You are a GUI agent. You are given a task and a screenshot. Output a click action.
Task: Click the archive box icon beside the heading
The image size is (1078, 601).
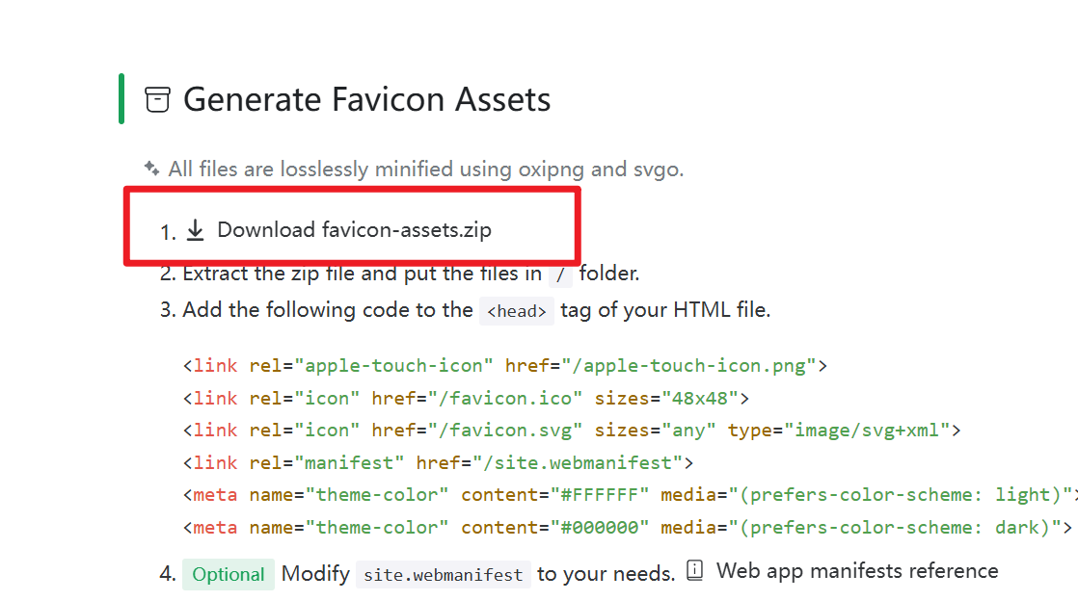pos(157,99)
